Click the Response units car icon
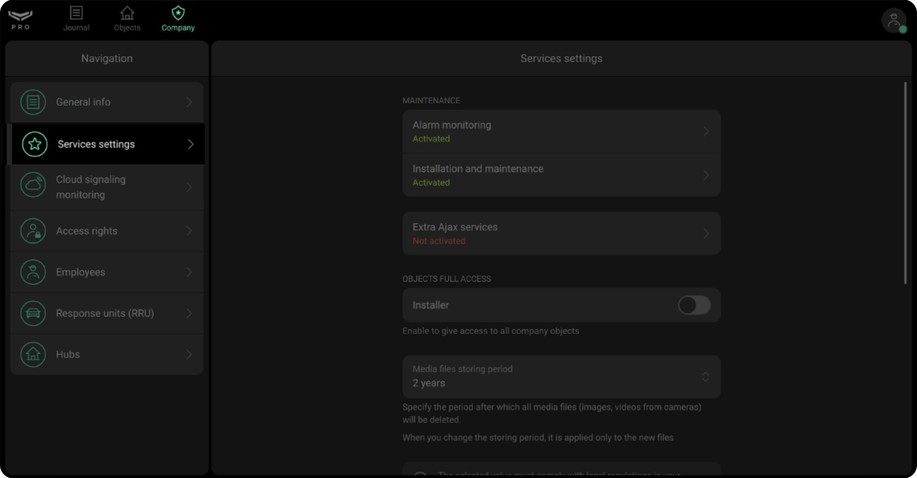917x478 pixels. coord(33,313)
